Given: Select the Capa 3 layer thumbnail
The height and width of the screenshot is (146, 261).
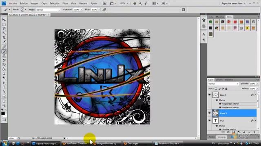Looking at the screenshot, I should 215,113.
